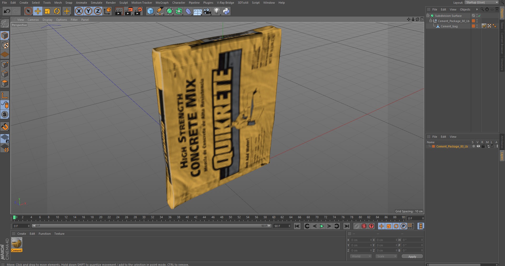Activate the Rotate tool
The height and width of the screenshot is (266, 505).
(57, 11)
